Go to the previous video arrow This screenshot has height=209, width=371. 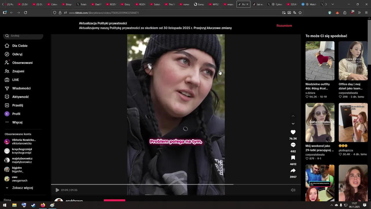[293, 116]
